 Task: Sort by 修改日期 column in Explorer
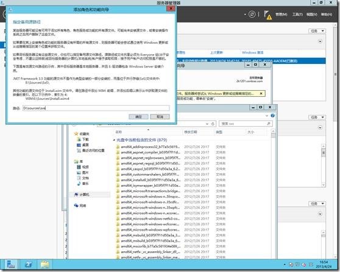[x=191, y=132]
